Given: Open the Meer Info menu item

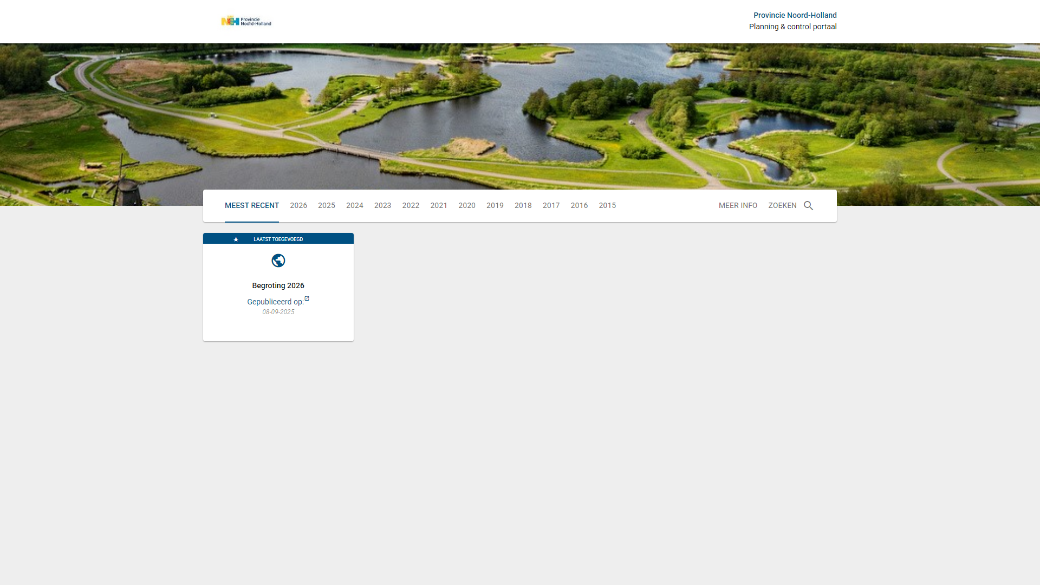Looking at the screenshot, I should click(x=738, y=206).
